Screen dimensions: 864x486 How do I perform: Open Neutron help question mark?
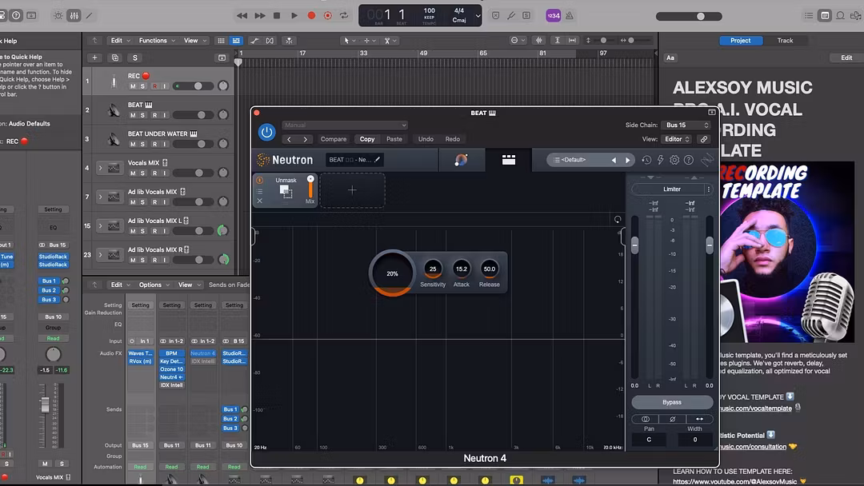(x=689, y=160)
